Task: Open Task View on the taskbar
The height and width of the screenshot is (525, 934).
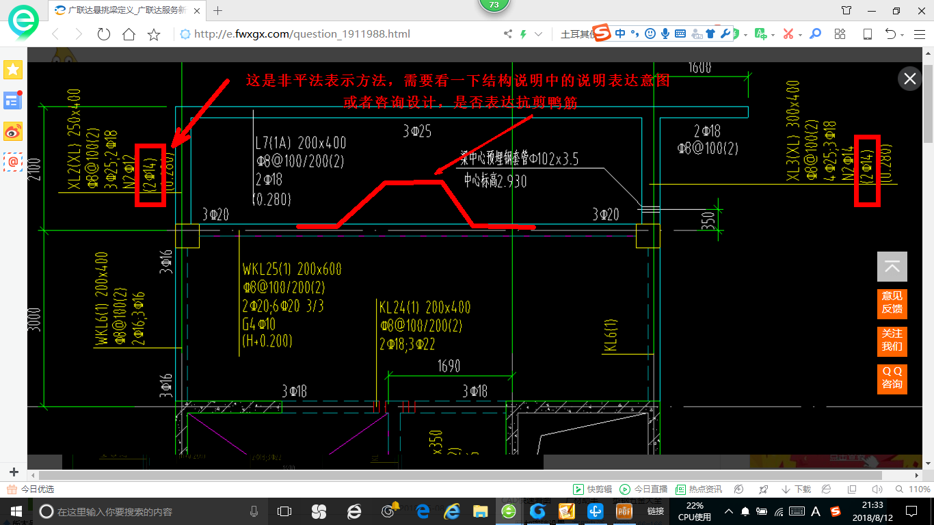Action: pyautogui.click(x=284, y=511)
